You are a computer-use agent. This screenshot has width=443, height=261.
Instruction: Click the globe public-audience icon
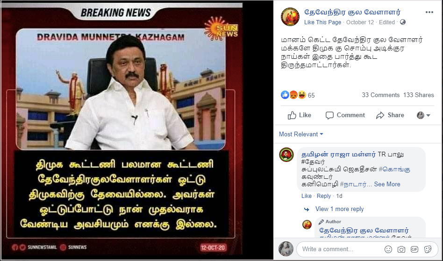click(403, 22)
